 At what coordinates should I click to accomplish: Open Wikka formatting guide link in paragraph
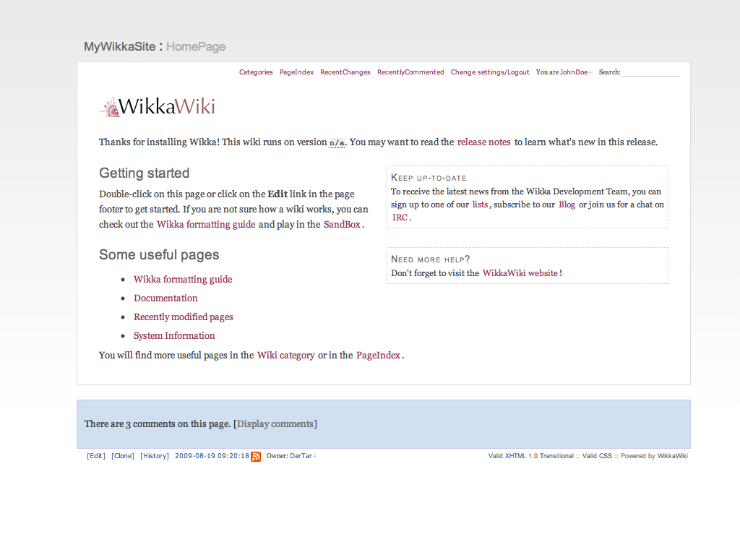pyautogui.click(x=206, y=224)
